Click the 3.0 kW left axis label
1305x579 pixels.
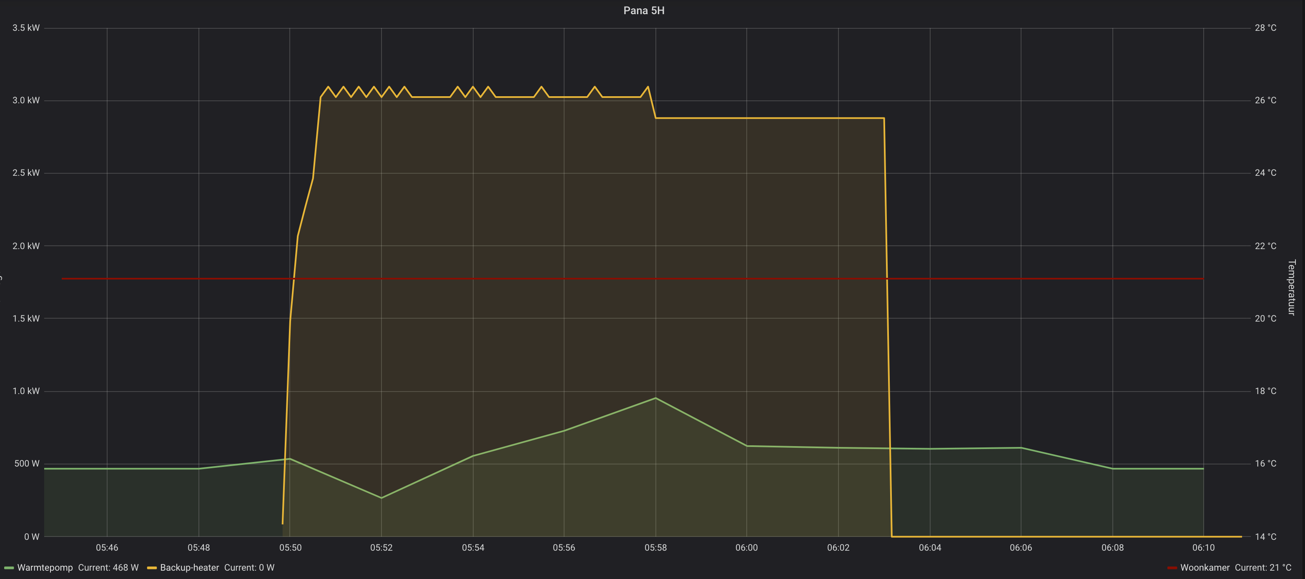coord(26,100)
